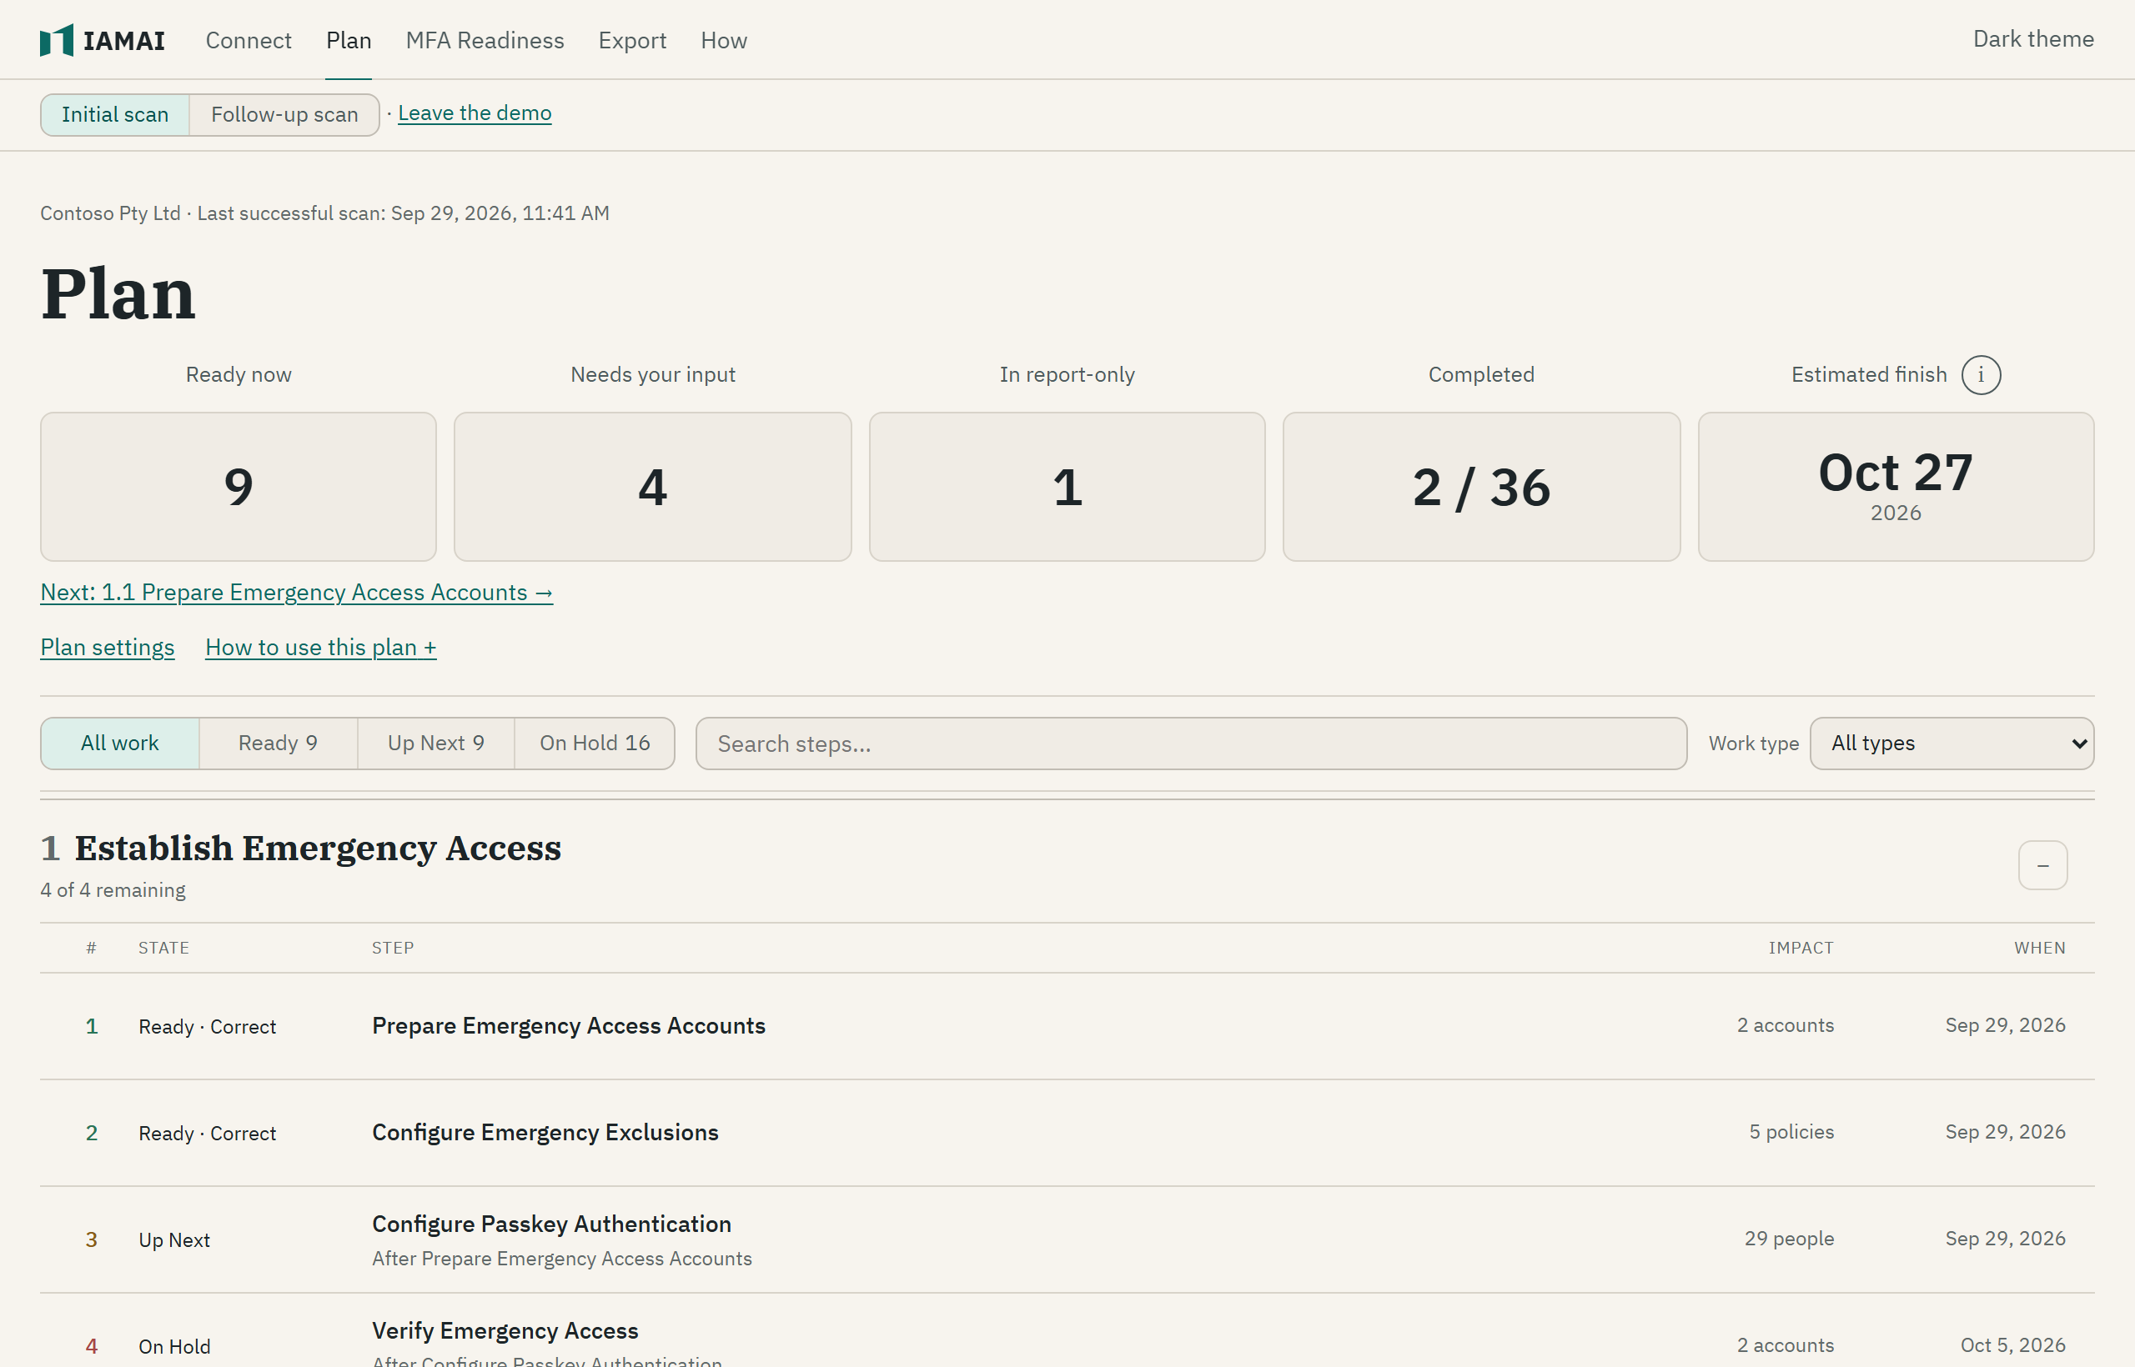Follow Next: 1.1 Prepare Emergency Access Accounts link

297,592
